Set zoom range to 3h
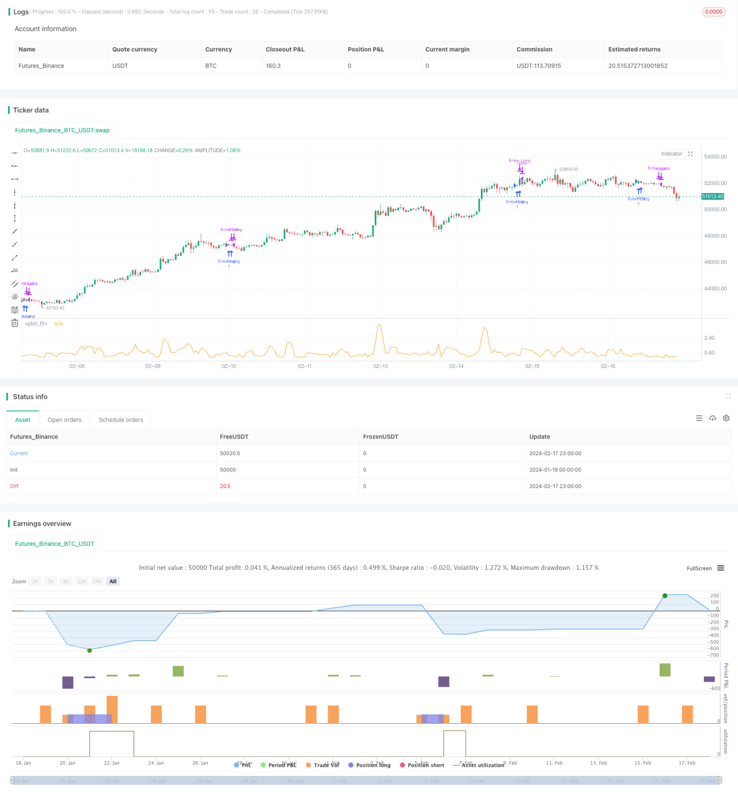Image resolution: width=738 pixels, height=797 pixels. pos(51,581)
